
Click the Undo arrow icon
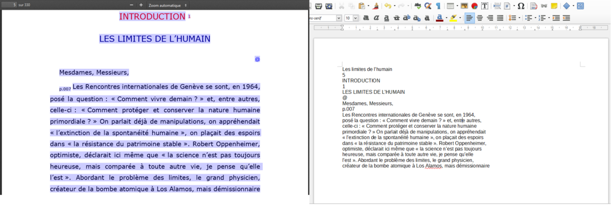387,6
